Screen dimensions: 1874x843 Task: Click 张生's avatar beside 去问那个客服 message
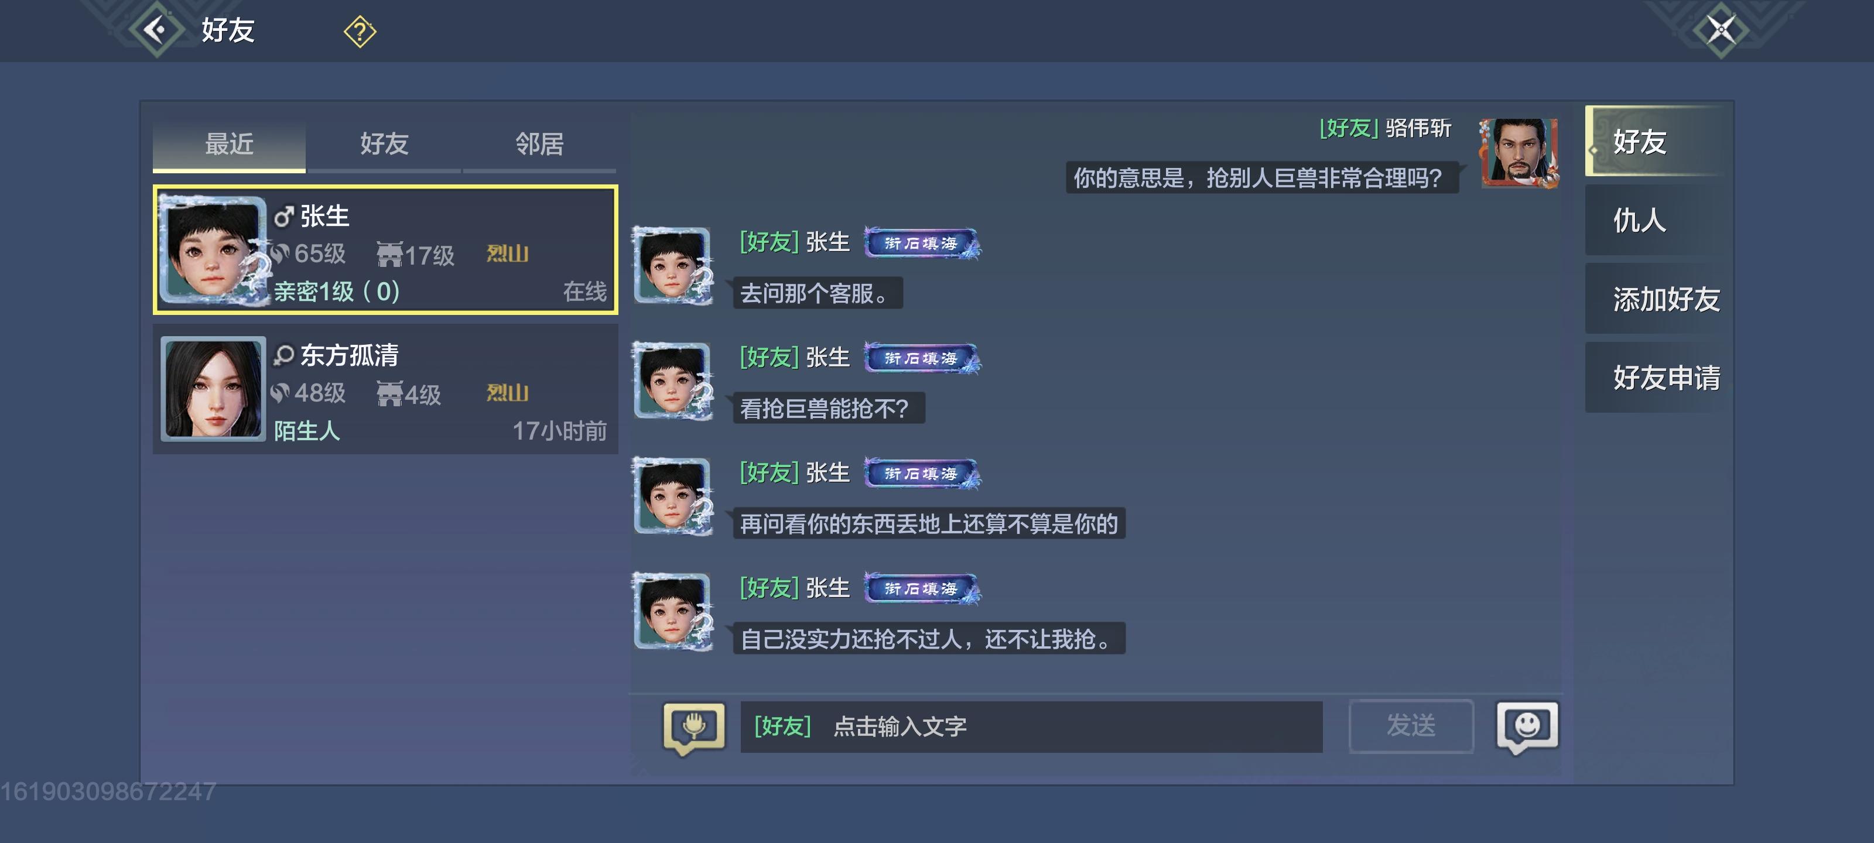(x=673, y=265)
